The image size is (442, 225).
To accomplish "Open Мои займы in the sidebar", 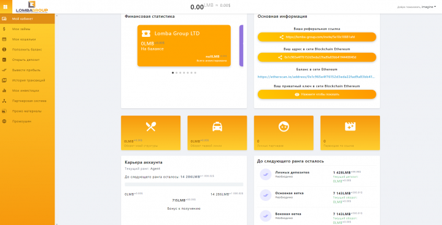I will point(28,29).
